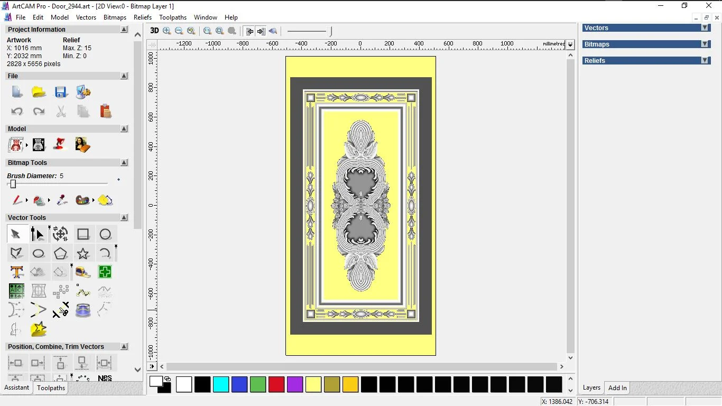
Task: Expand the Reliefs panel on the right
Action: coord(705,61)
